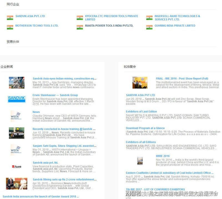Click the 同行企业 section heading
This screenshot has width=222, height=199.
pos(13,4)
